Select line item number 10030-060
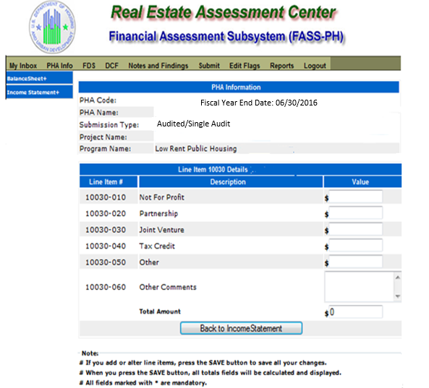429x388 pixels. coord(106,287)
